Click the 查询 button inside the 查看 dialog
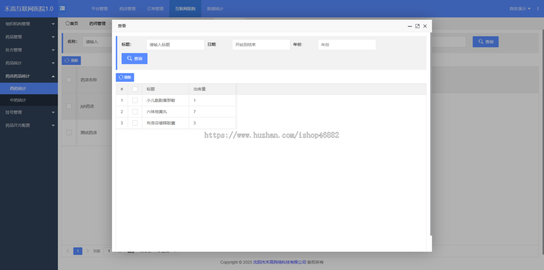 tap(134, 59)
